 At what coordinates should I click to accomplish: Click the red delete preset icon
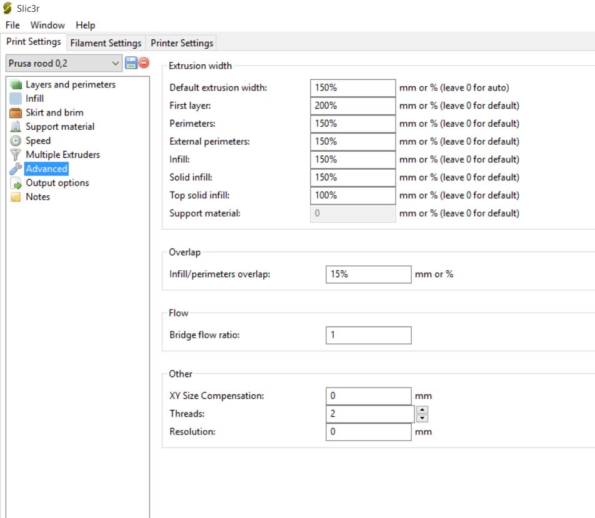pos(144,63)
